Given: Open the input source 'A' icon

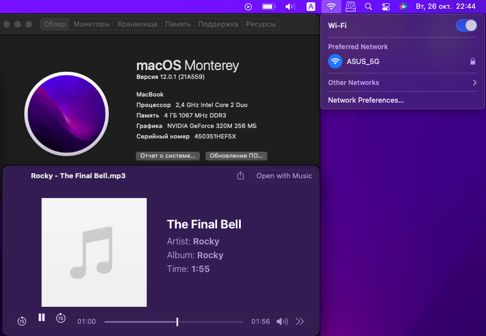Looking at the screenshot, I should tap(311, 7).
